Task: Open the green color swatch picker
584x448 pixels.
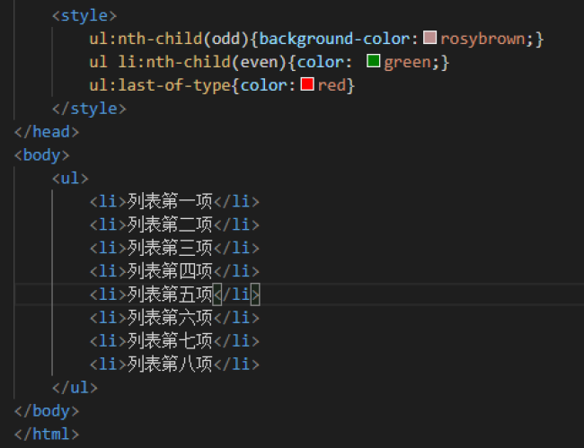Action: pos(373,61)
